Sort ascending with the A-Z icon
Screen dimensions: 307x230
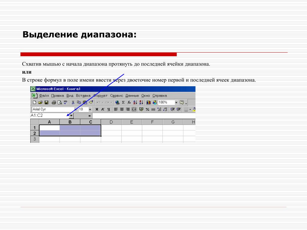135,102
